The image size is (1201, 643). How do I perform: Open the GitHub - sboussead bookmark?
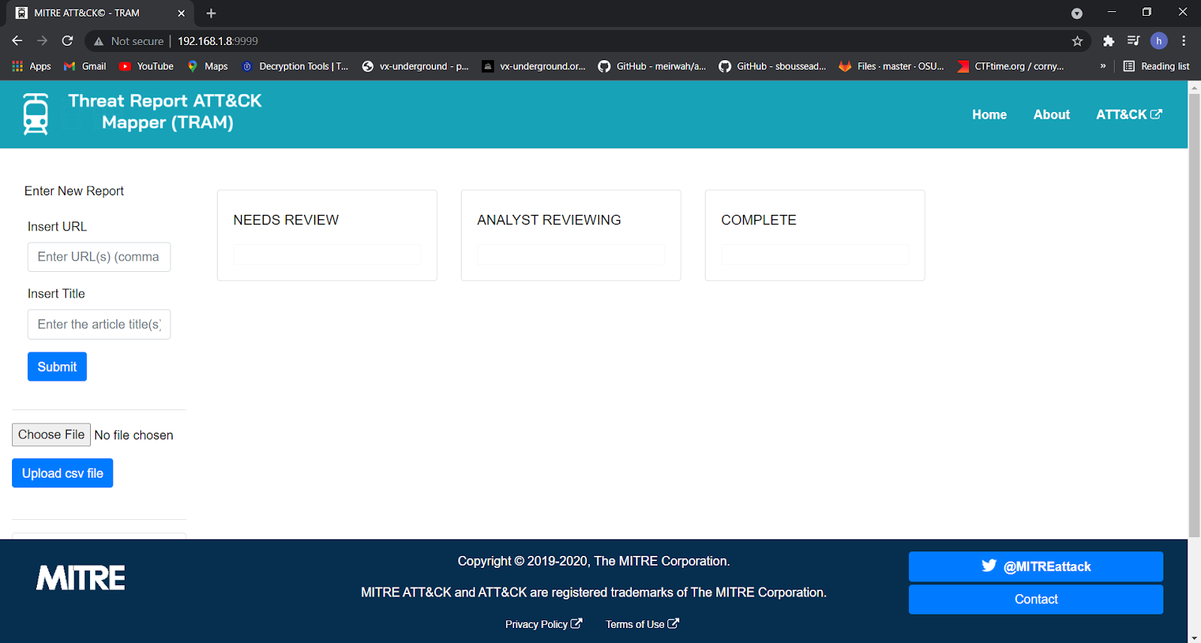pyautogui.click(x=772, y=66)
